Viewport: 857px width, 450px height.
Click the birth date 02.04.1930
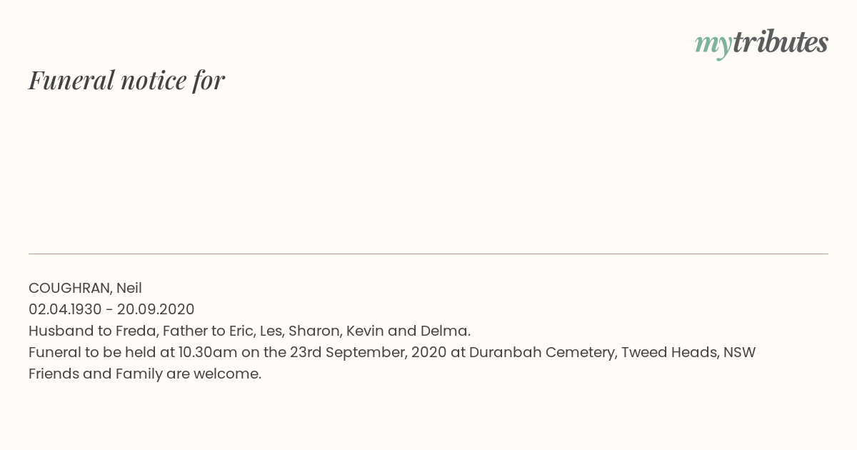65,309
